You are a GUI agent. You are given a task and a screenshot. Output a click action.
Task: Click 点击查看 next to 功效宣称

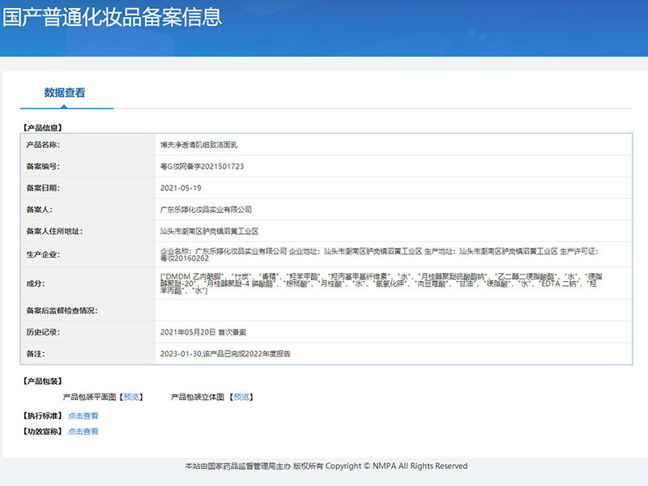pos(83,432)
